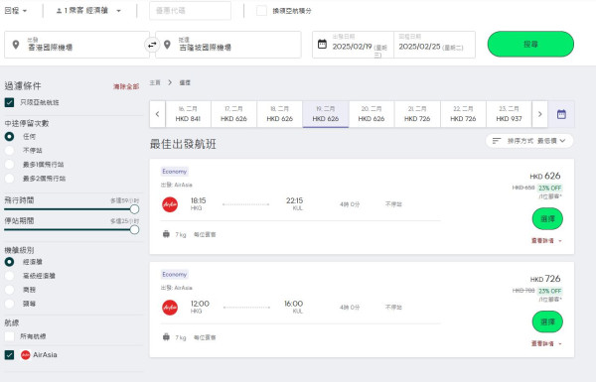
Task: Select 商務 cabin class radio
Action: 9,290
